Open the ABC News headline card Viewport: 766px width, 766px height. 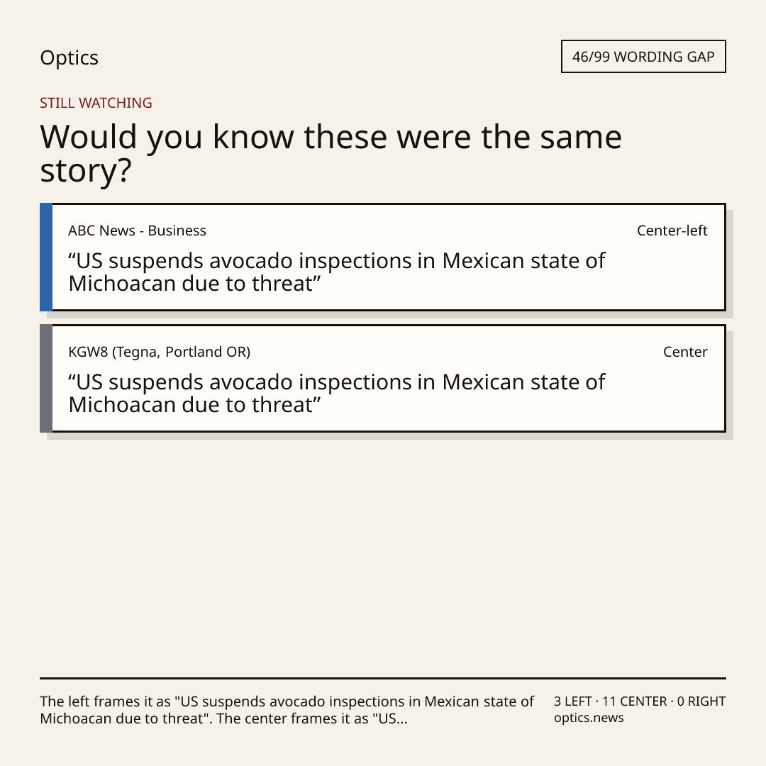[383, 257]
